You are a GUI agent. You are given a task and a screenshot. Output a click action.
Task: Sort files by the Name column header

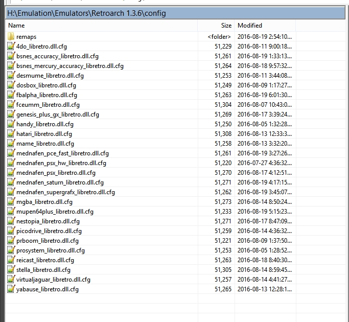[x=101, y=26]
